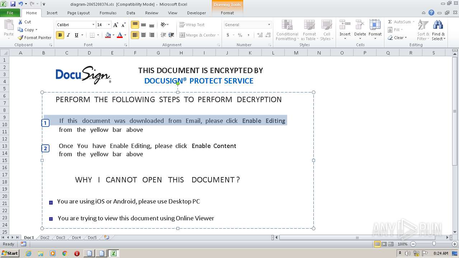Image resolution: width=459 pixels, height=258 pixels.
Task: Toggle Top Align alignment
Action: pos(135,25)
